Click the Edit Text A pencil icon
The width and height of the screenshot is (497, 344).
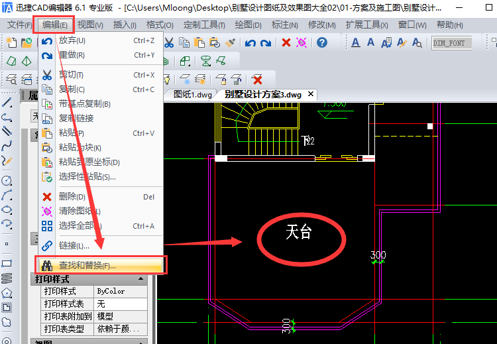point(402,42)
